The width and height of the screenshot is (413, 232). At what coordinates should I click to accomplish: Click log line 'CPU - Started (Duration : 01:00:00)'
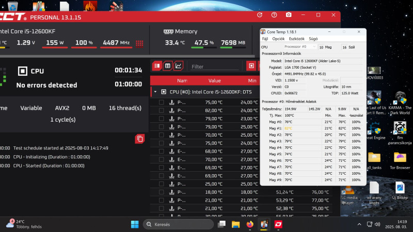click(x=49, y=165)
